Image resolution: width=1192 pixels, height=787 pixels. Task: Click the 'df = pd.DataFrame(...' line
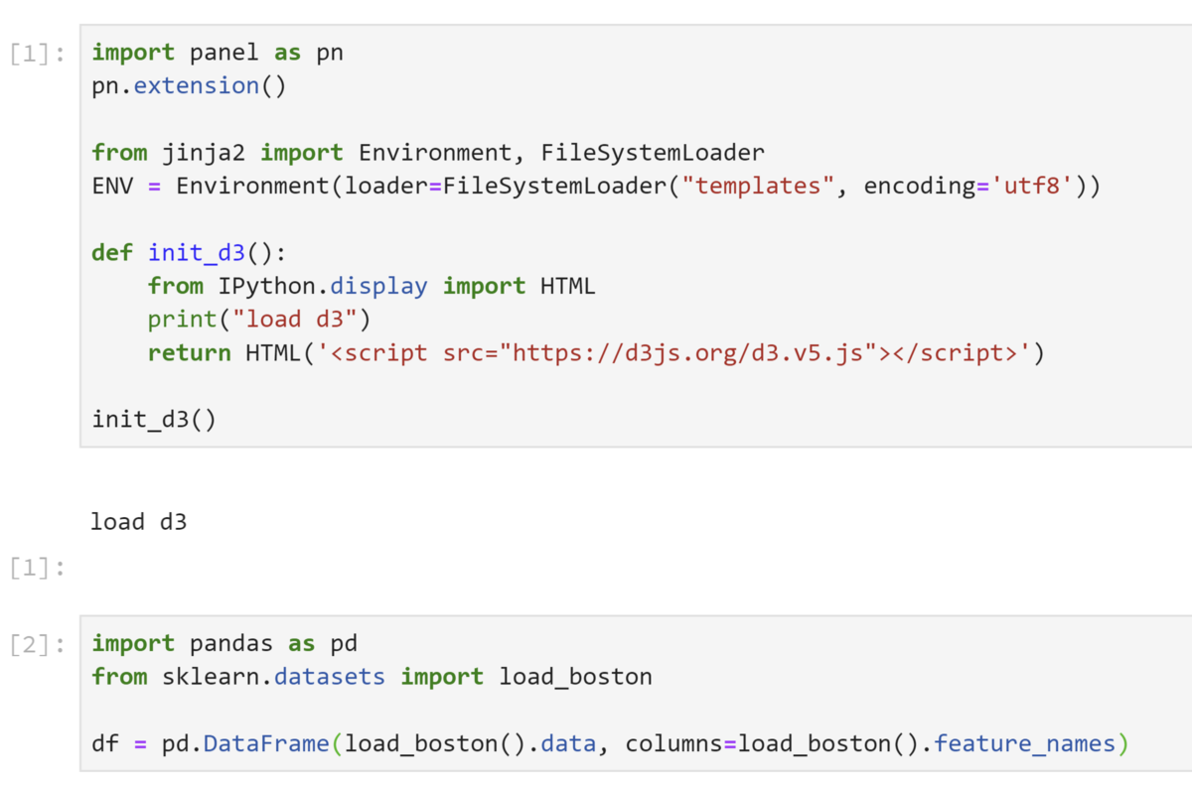point(610,743)
